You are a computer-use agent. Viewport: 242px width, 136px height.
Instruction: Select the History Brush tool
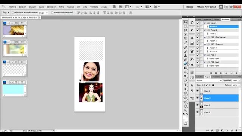coord(185,60)
